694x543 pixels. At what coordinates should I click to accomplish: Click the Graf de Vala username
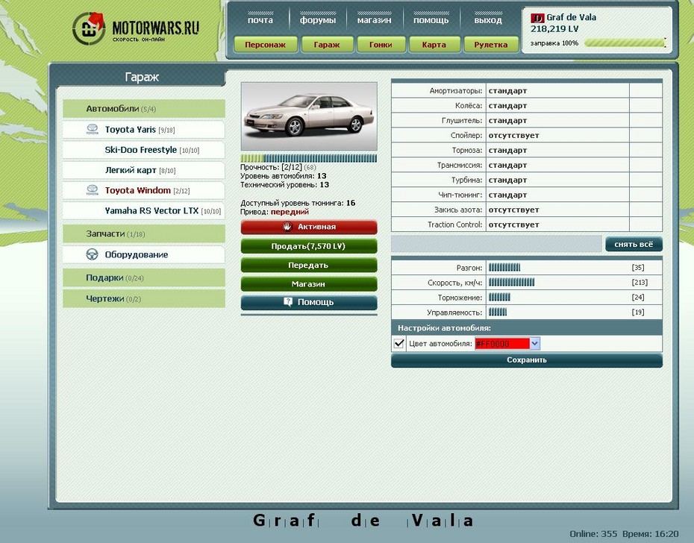571,17
